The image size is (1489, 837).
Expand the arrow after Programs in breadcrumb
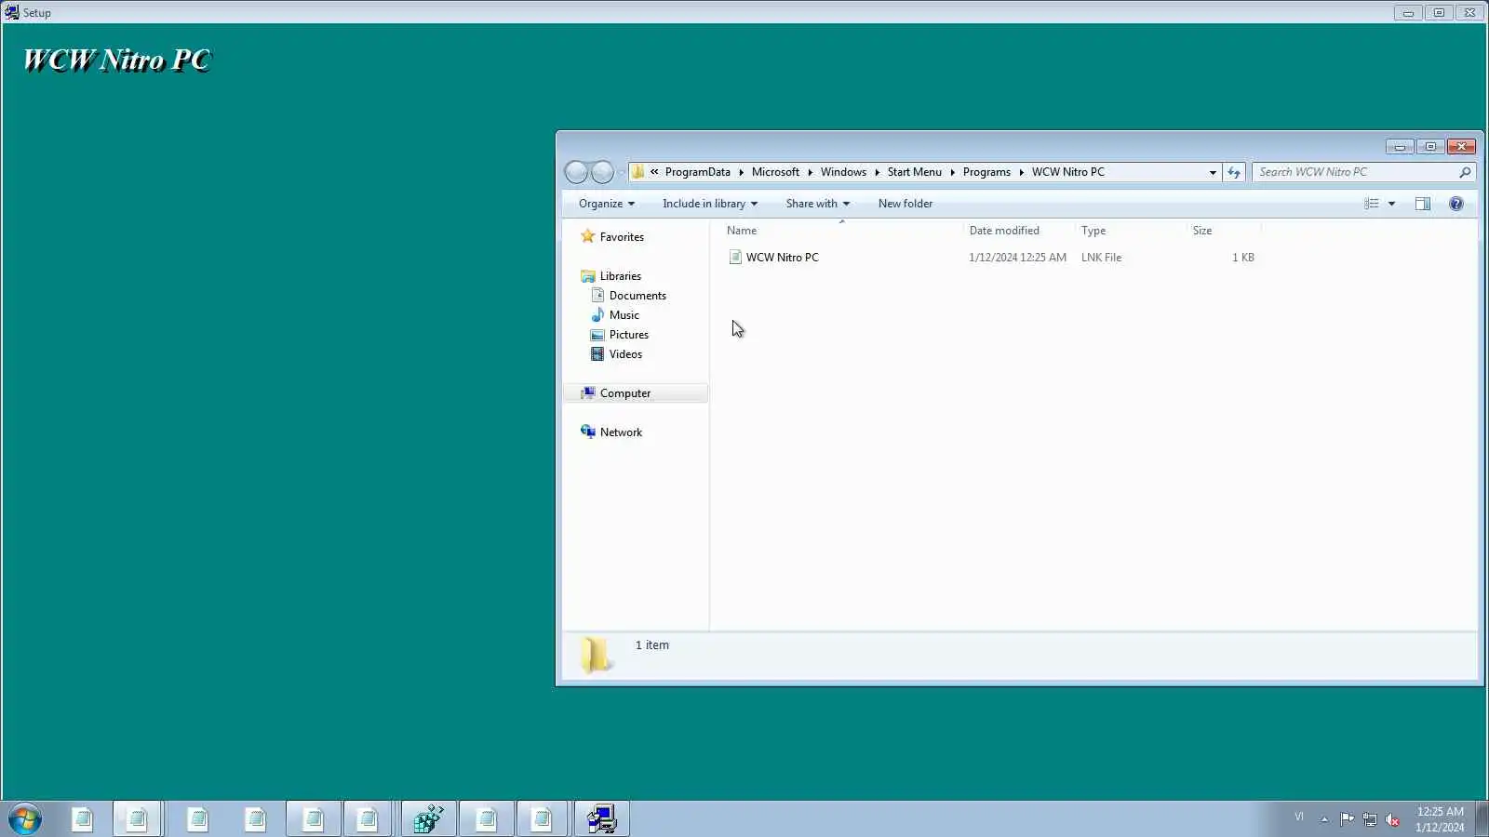click(1021, 172)
